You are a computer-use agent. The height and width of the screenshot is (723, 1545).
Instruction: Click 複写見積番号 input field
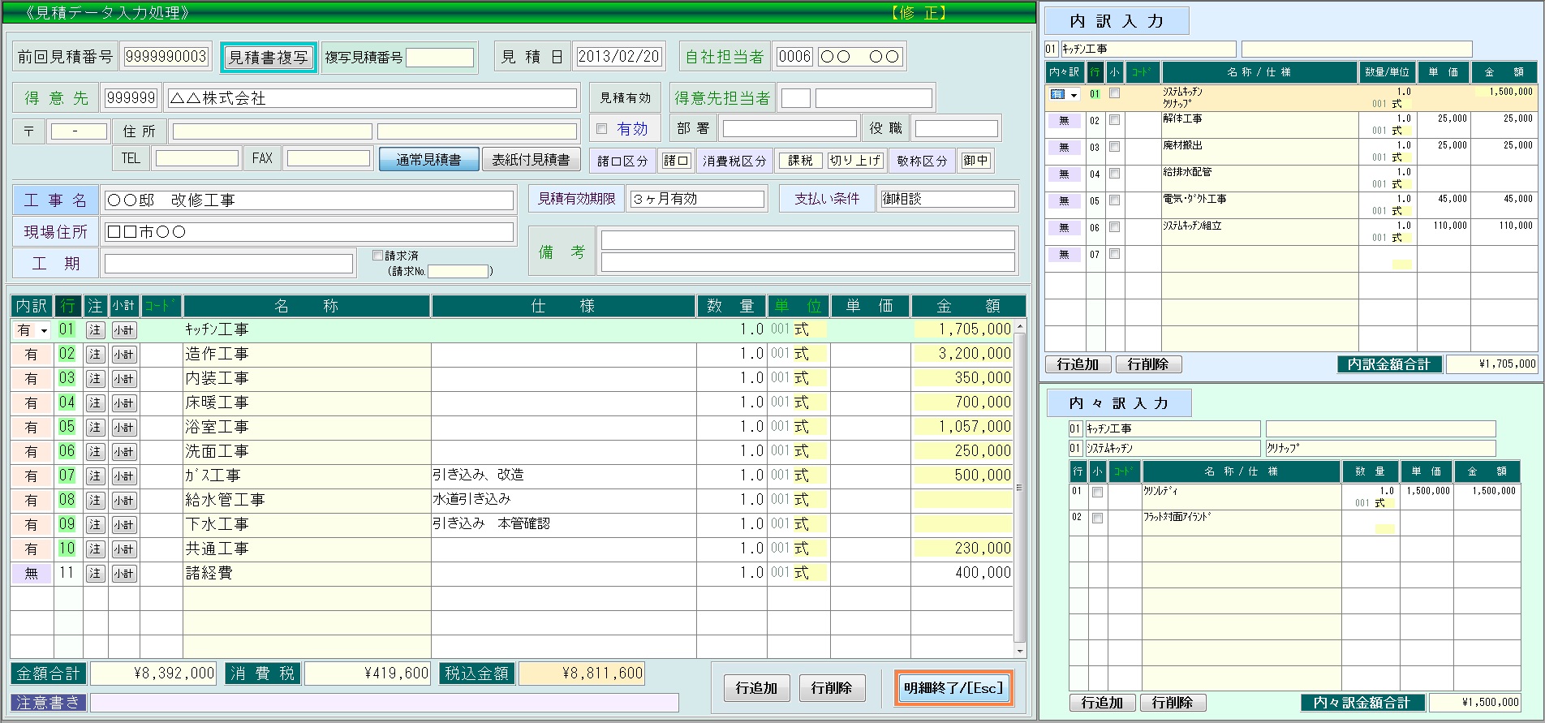[x=439, y=58]
